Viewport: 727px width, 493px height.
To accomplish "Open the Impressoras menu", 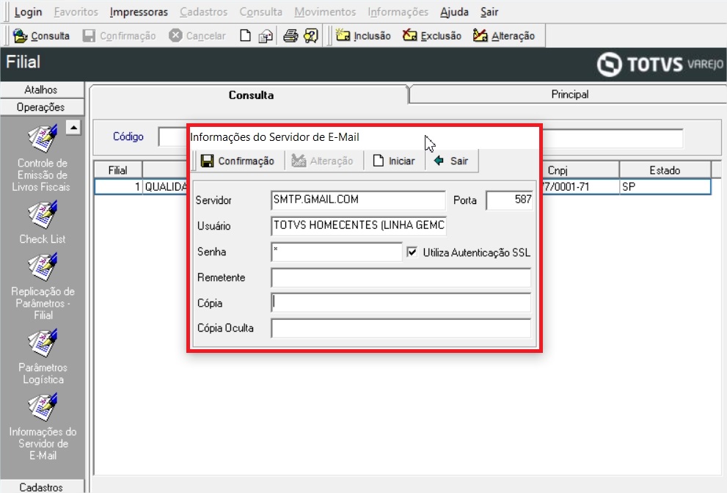I will coord(139,12).
